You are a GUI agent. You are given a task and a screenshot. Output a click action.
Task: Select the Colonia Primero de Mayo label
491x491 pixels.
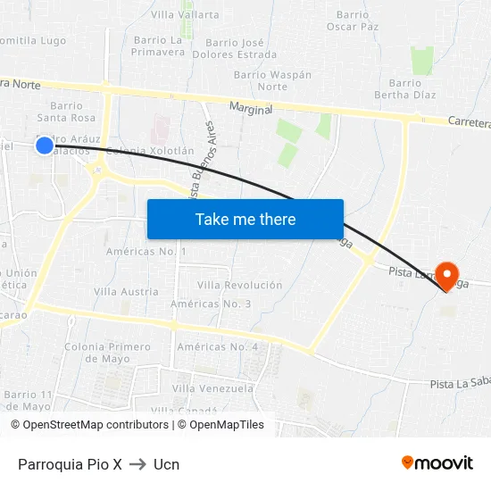[107, 353]
